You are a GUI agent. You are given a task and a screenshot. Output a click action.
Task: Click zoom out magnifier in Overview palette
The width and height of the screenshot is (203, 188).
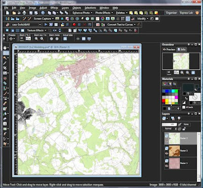coord(182,73)
